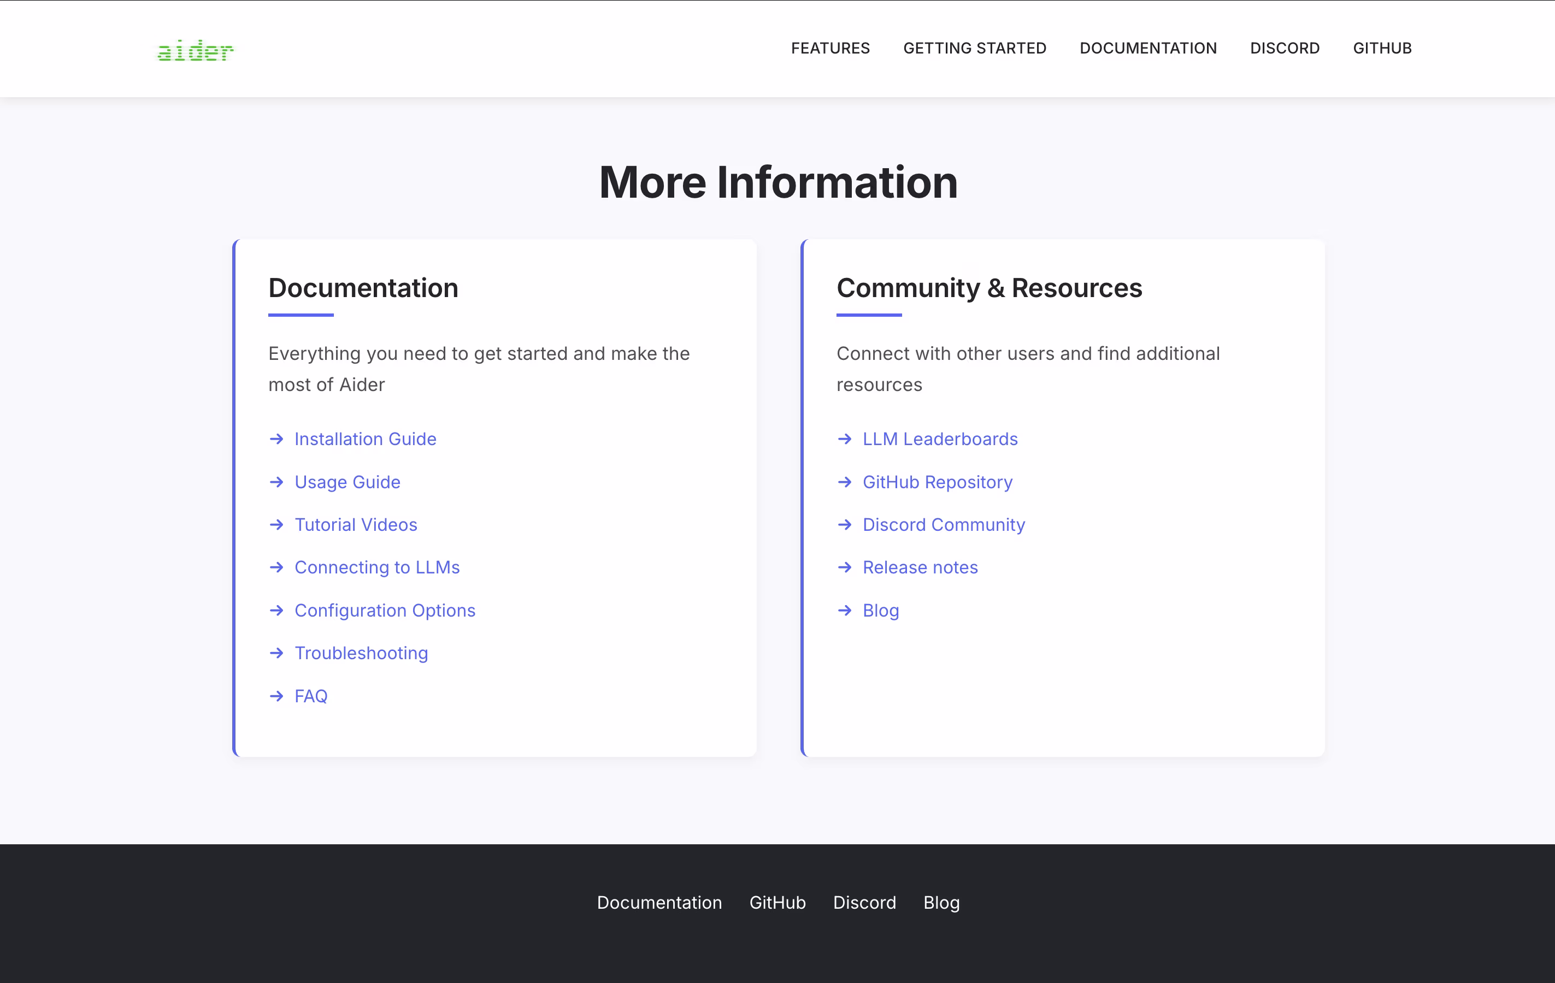Click Documentation link in the footer
The image size is (1555, 983).
[x=659, y=902]
